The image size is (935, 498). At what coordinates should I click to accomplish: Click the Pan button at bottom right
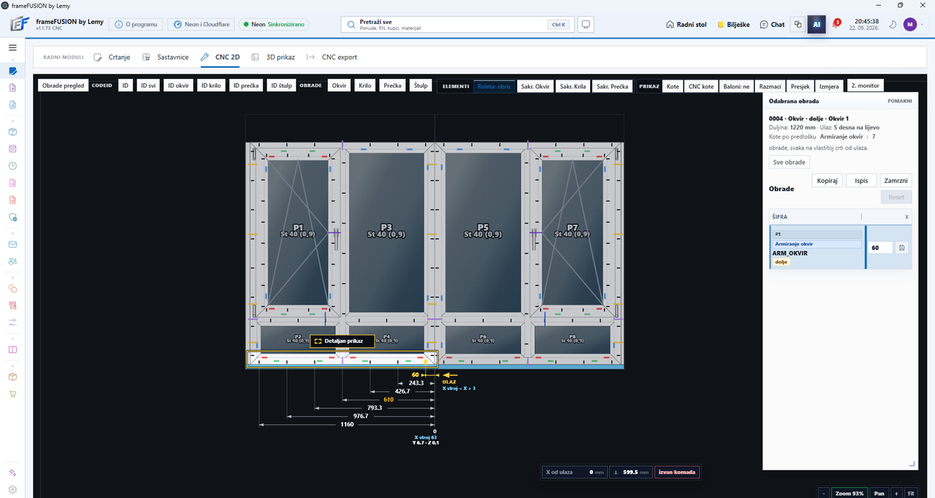click(x=879, y=494)
